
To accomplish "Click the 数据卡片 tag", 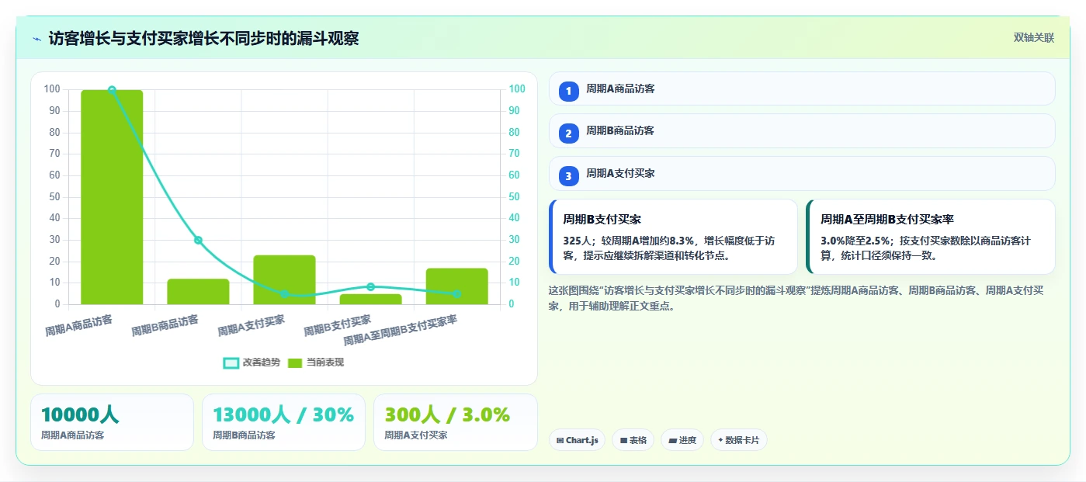I will coord(738,440).
